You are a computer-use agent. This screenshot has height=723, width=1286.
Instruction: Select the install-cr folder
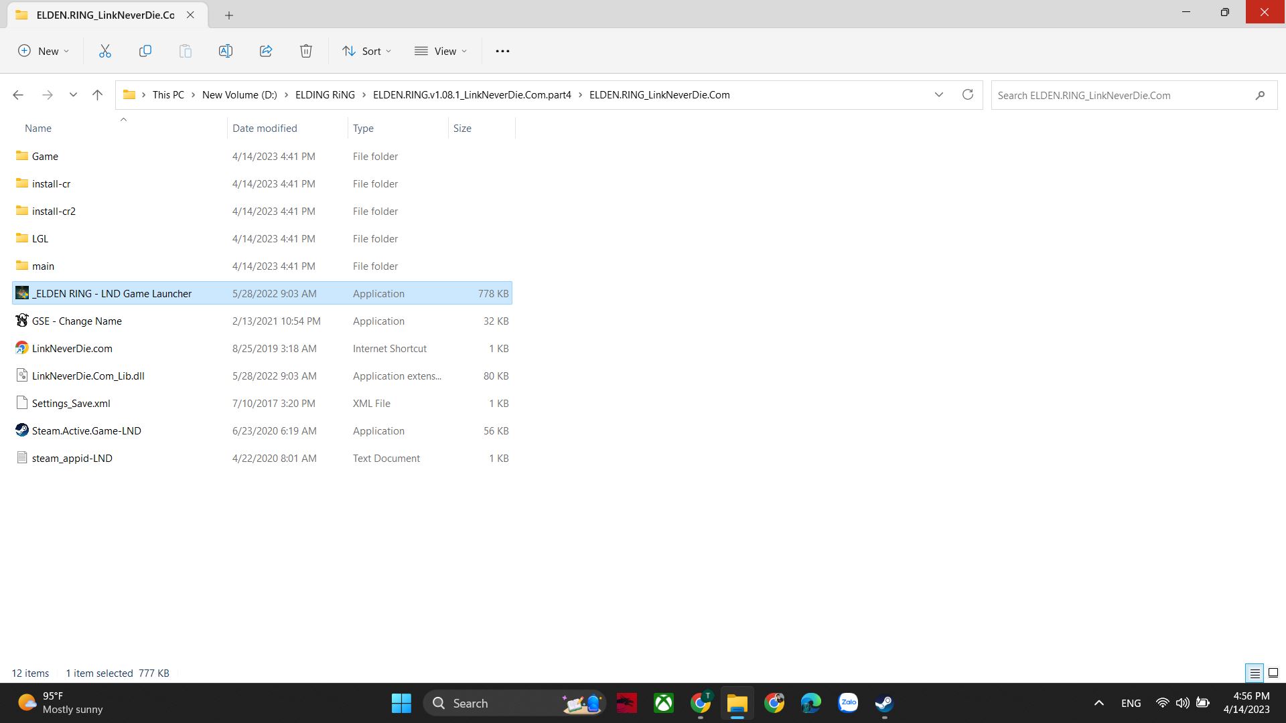[x=262, y=183]
